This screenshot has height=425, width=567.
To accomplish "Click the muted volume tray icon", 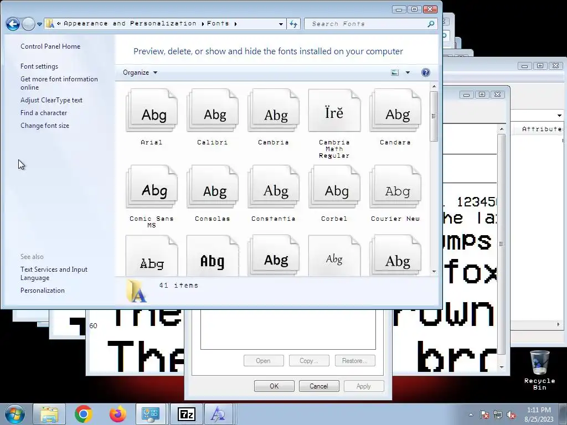I will pos(511,414).
